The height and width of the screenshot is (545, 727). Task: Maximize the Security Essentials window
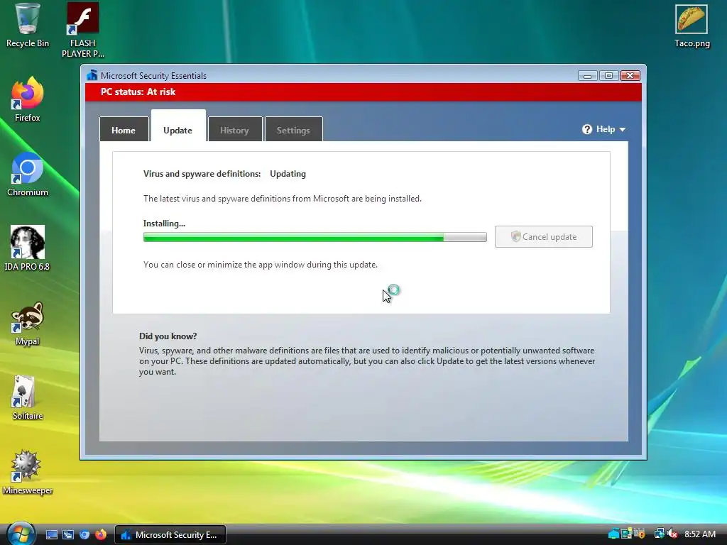(608, 75)
